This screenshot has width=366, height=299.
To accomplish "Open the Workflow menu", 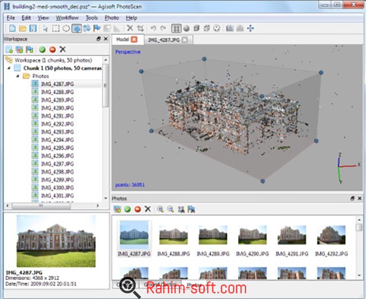I will [x=67, y=18].
